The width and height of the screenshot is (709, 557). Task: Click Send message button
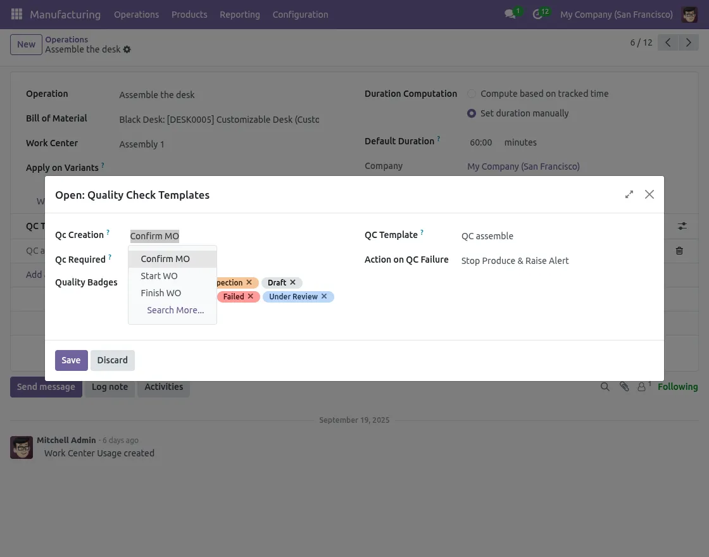click(46, 387)
